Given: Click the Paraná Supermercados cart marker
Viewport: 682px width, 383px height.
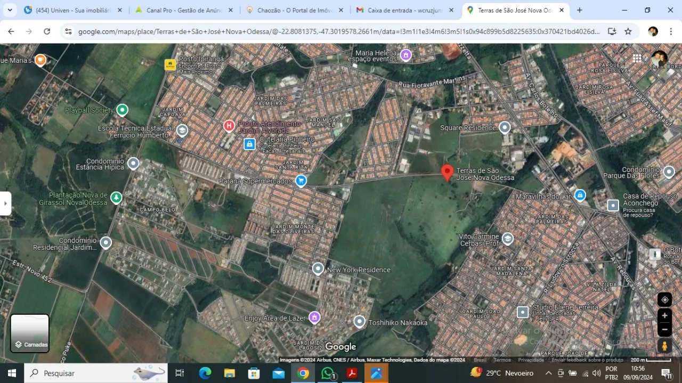Looking at the screenshot, I should (x=301, y=181).
